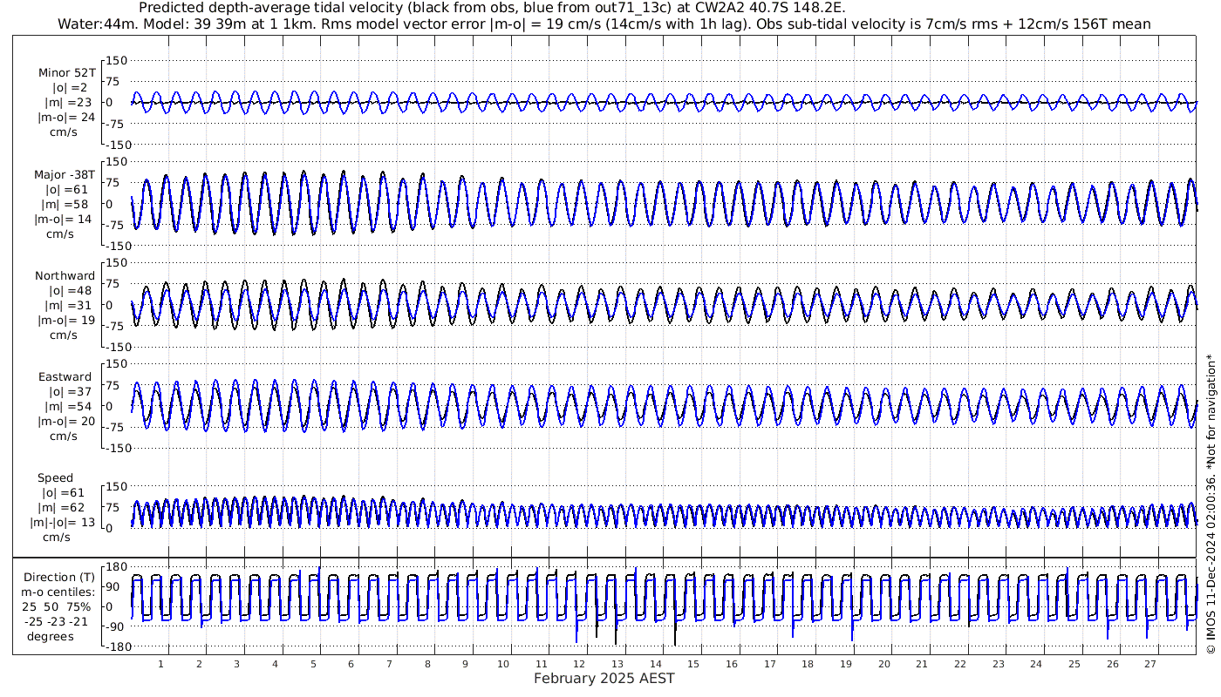Click the 'degrees' unit label in Direction panel
Viewport: 1221px width, 697px height.
pos(51,636)
